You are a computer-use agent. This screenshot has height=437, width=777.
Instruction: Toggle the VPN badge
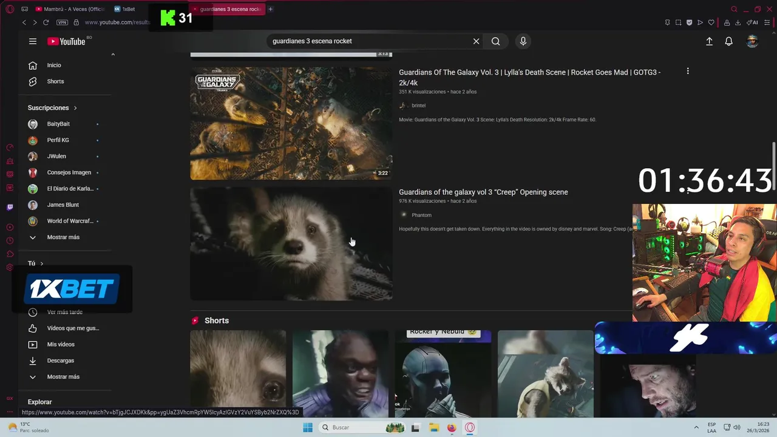(62, 22)
